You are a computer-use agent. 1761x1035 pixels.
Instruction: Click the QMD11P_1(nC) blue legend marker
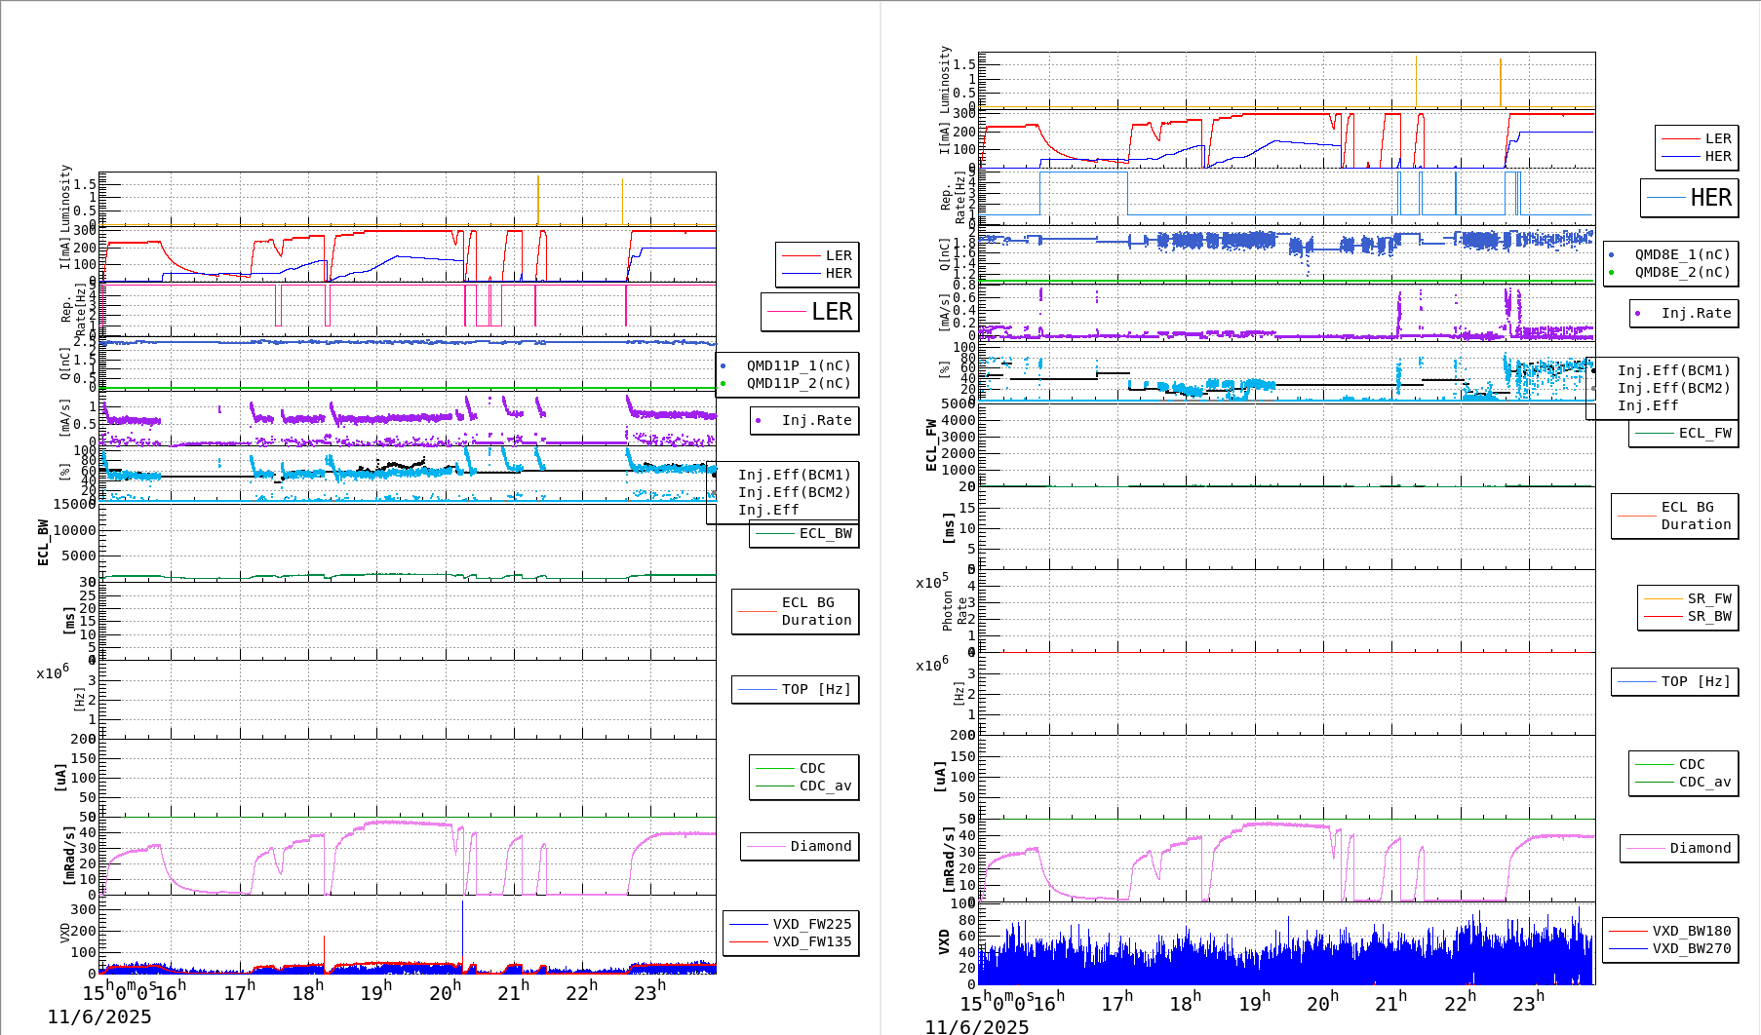pyautogui.click(x=723, y=366)
